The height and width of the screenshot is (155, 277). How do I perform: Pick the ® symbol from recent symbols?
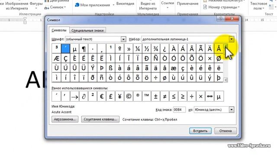click(x=138, y=96)
